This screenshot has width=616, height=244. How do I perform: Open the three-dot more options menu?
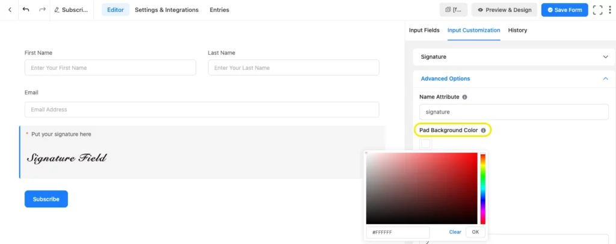point(610,10)
